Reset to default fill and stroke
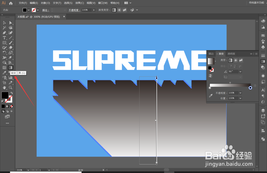 [3, 101]
